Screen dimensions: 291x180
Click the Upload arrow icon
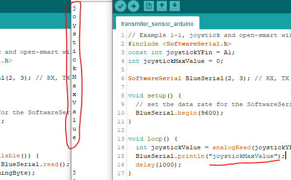pos(133,6)
